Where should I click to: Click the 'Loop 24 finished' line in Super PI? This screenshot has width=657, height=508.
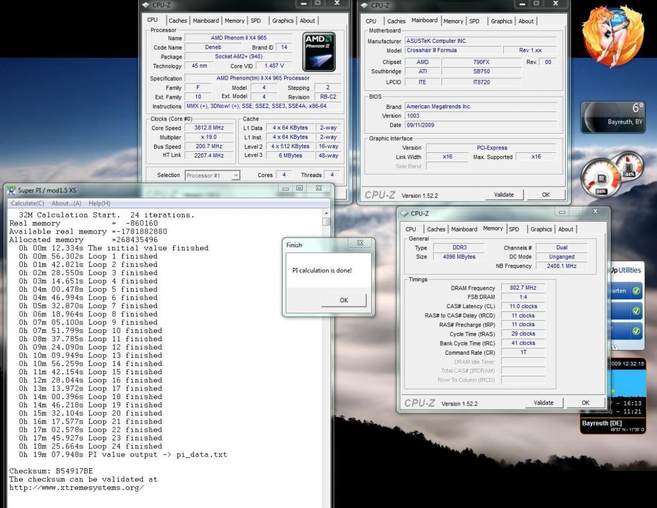pyautogui.click(x=90, y=446)
